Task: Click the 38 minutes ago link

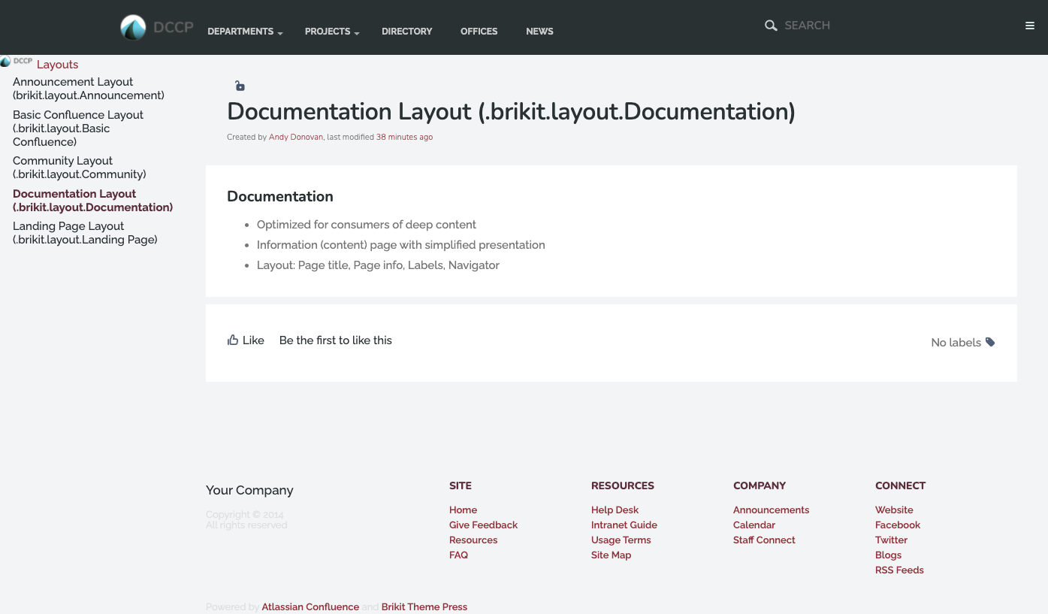Action: [404, 138]
